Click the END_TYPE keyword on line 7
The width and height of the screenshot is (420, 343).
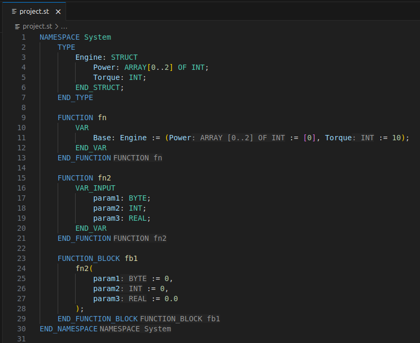point(75,97)
